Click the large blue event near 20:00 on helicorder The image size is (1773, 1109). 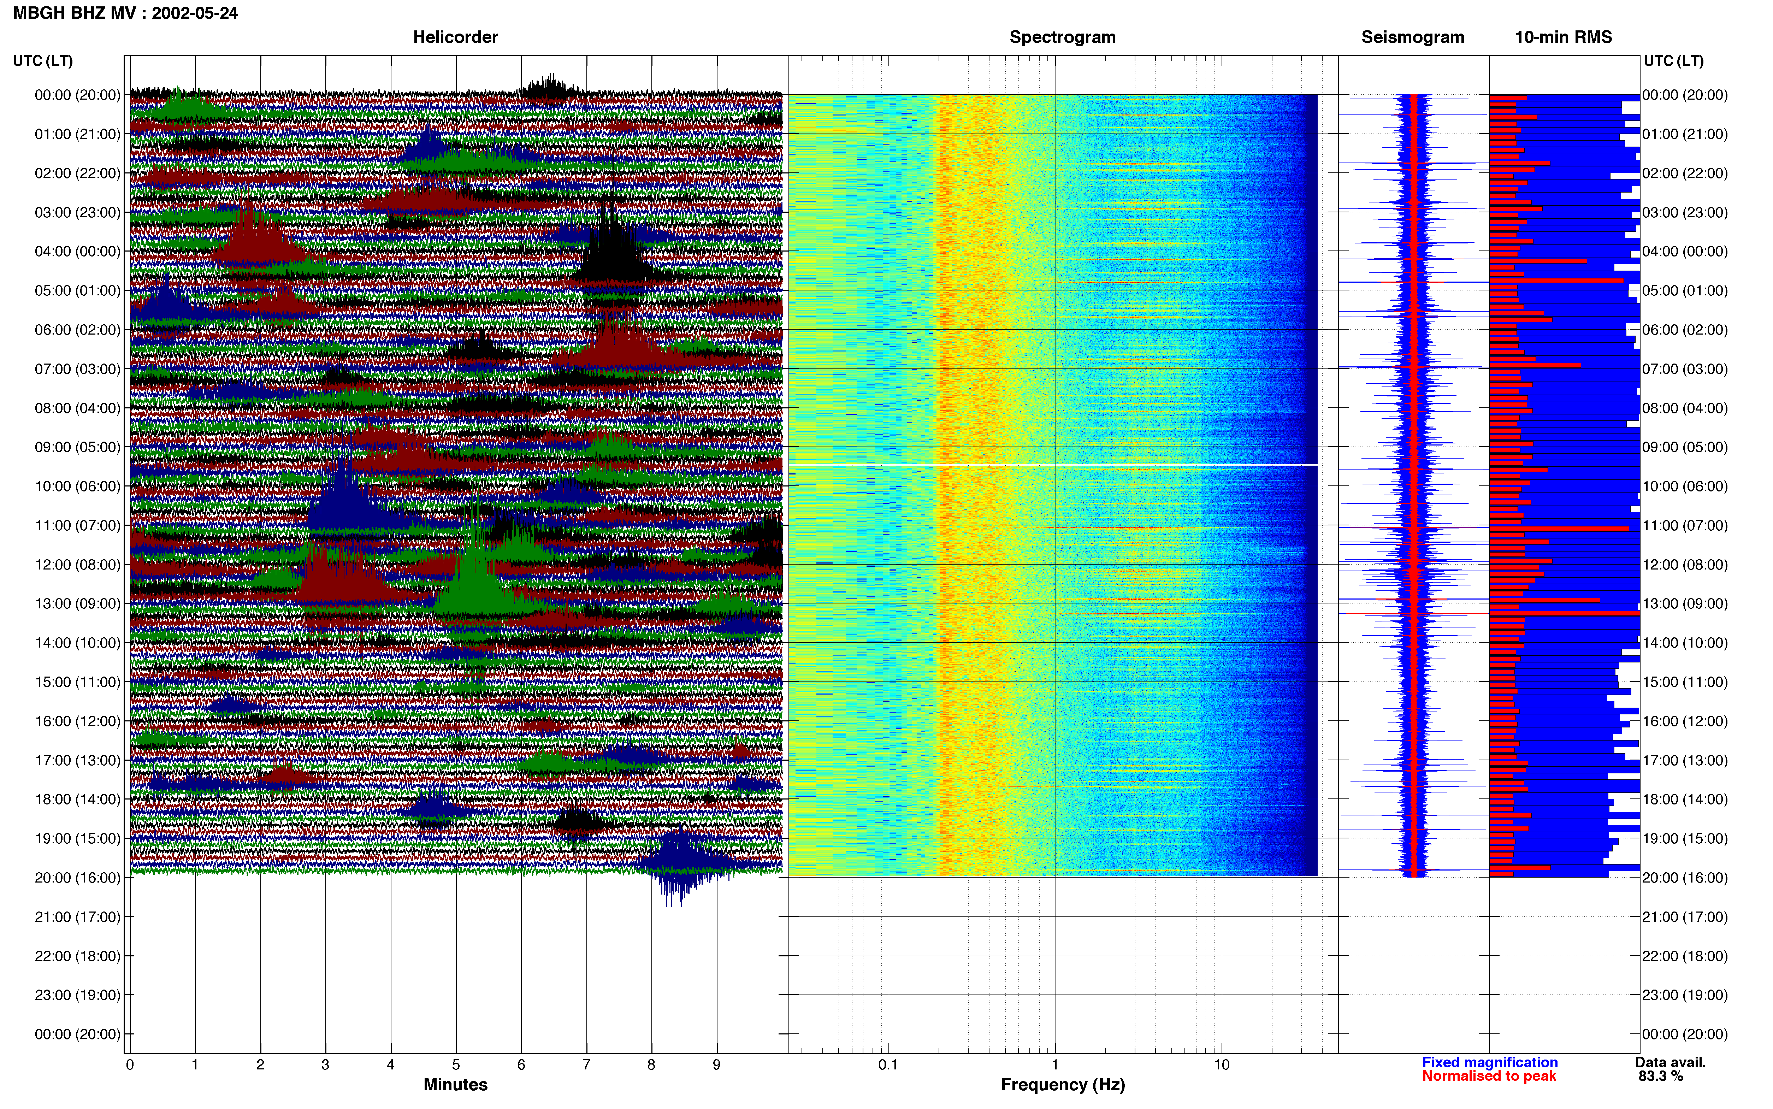tap(682, 866)
